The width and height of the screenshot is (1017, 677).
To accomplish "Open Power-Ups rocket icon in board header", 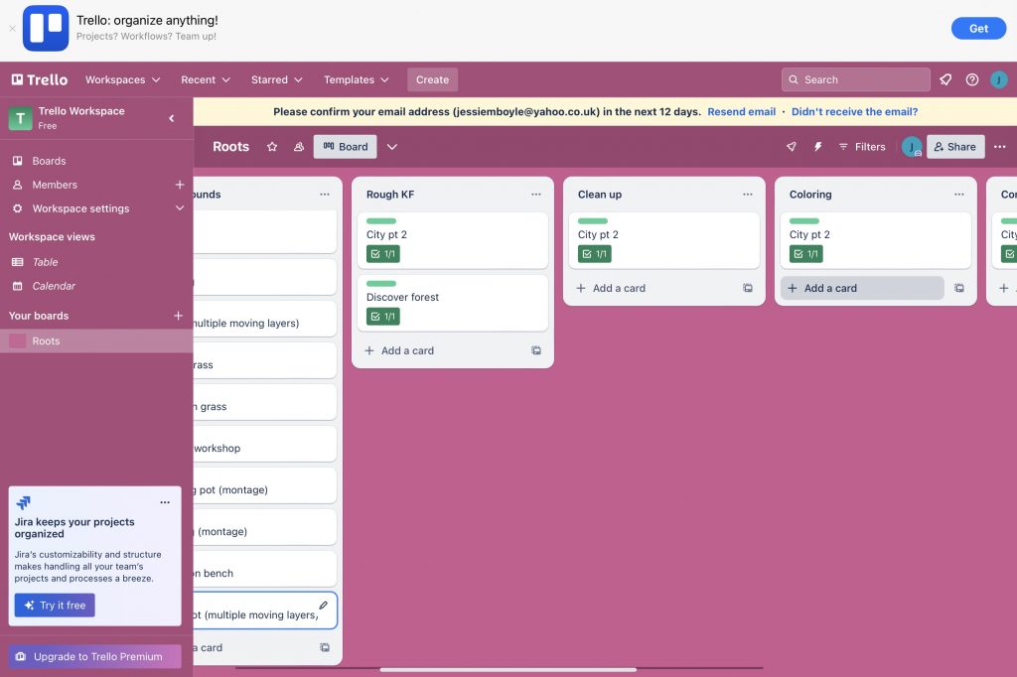I will (x=792, y=147).
